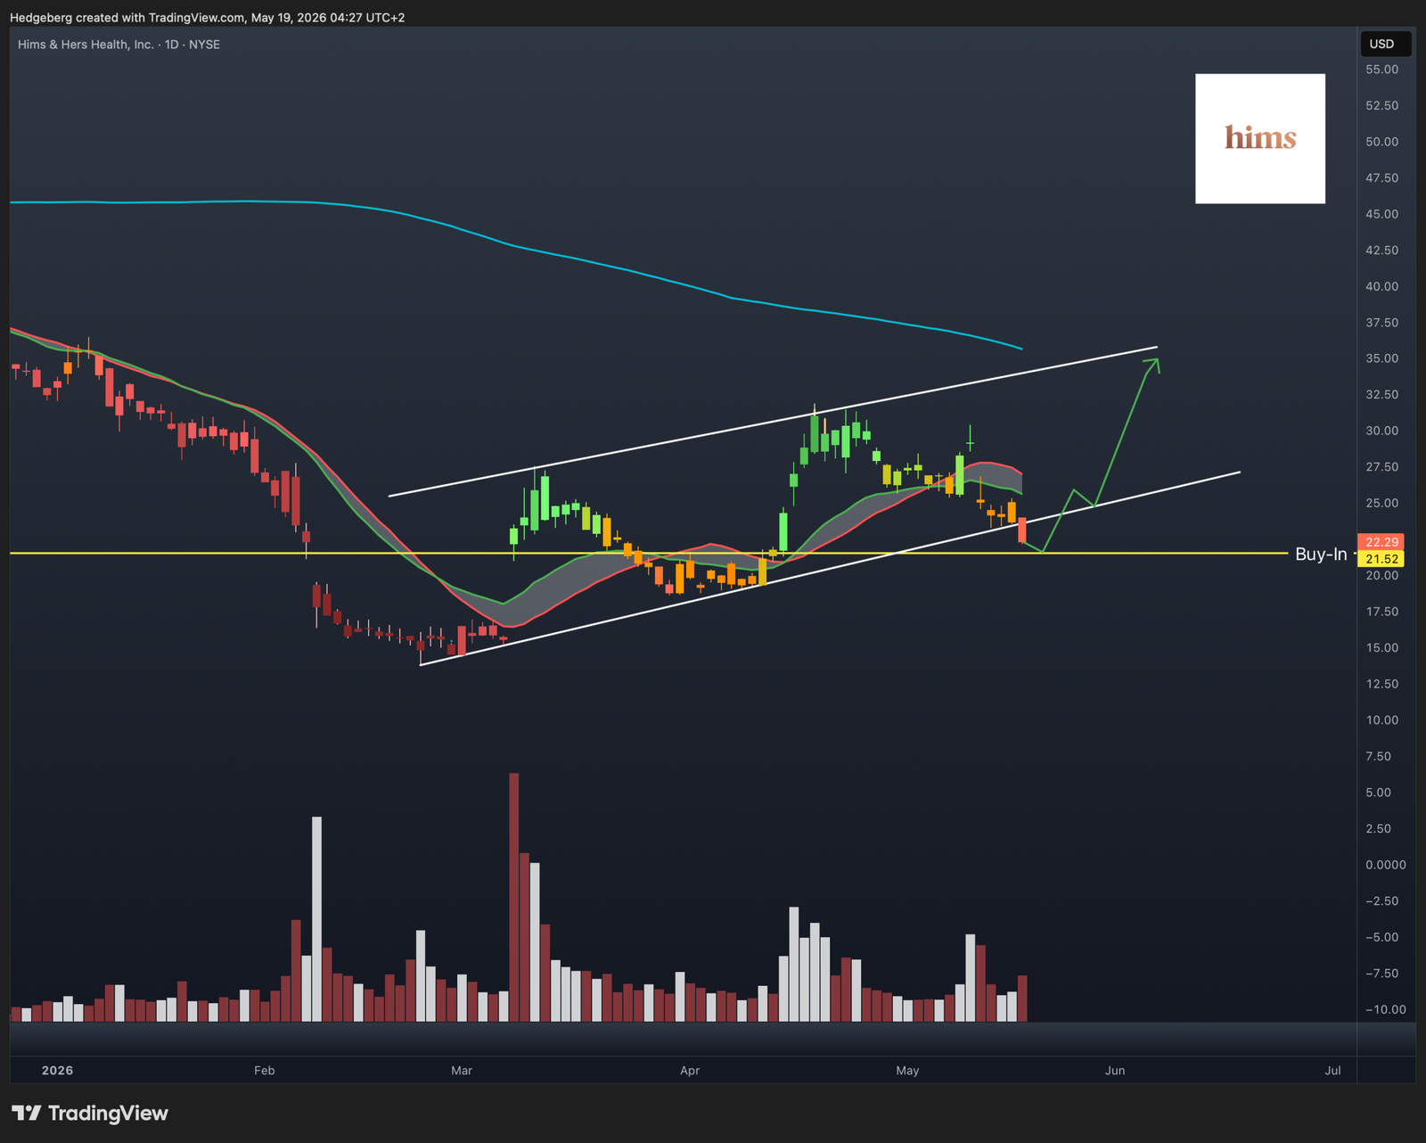Click the 1D interval label
Image resolution: width=1426 pixels, height=1143 pixels.
pyautogui.click(x=172, y=45)
